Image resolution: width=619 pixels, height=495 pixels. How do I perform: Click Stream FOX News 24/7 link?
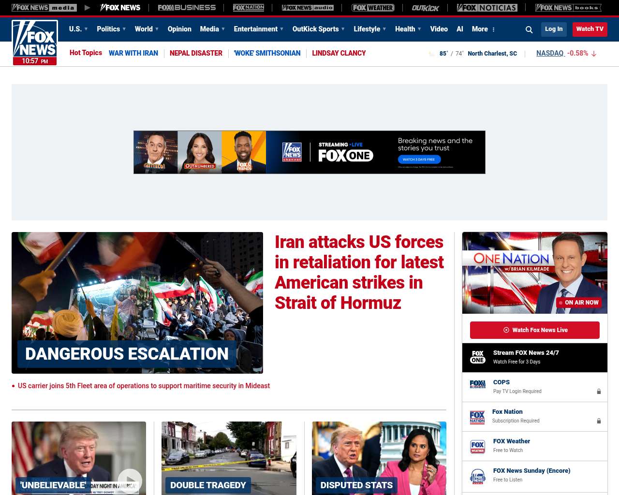tap(526, 353)
